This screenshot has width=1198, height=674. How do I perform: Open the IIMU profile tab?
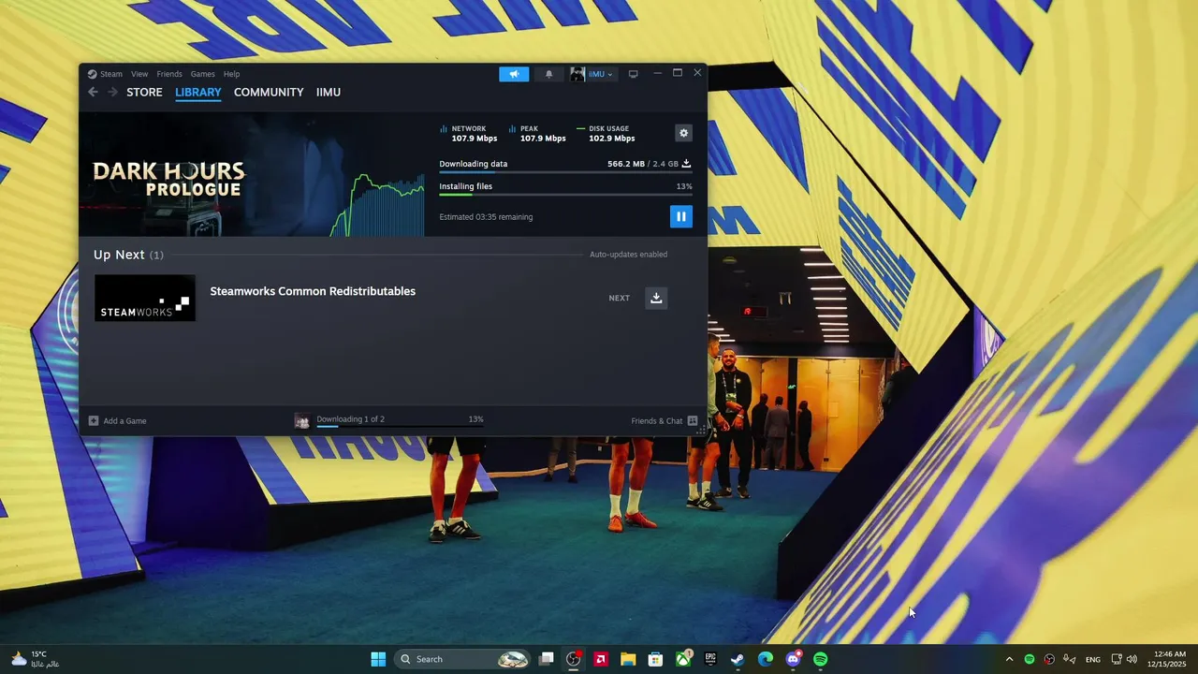tap(329, 92)
